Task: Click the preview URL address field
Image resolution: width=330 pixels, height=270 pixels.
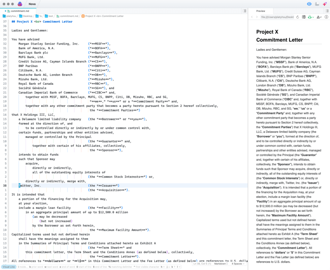Action: [277, 17]
